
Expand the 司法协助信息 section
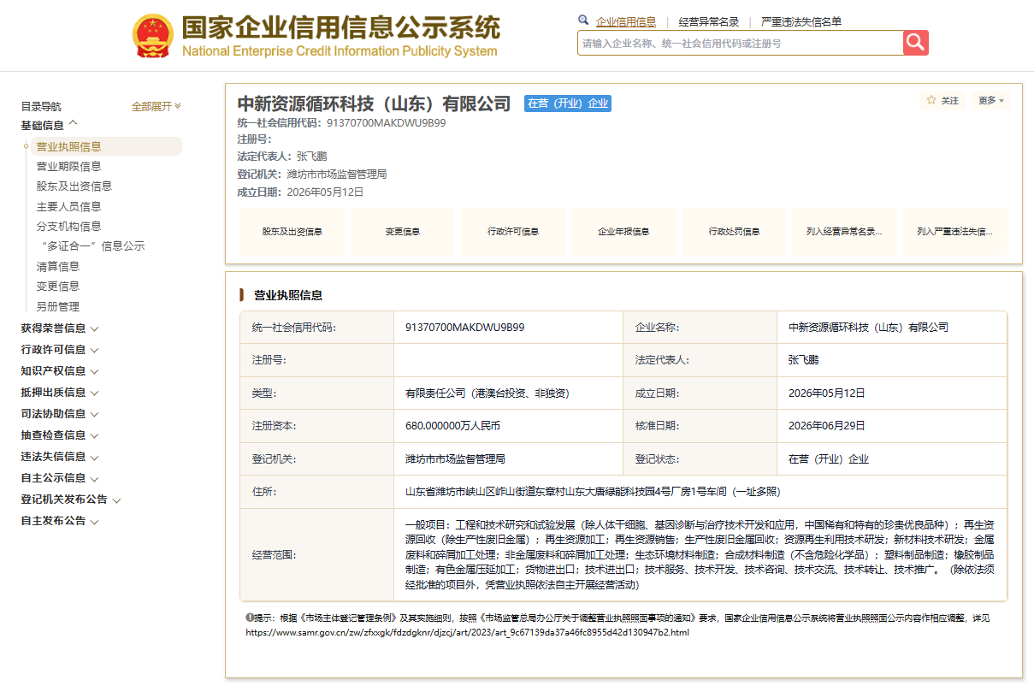click(x=60, y=414)
